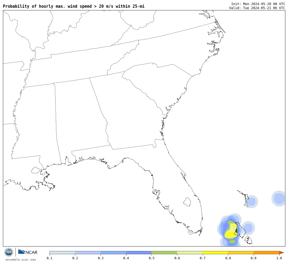Screen dimensions: 288x263
Task: Click the red arrow tip of the colorbar
Action: click(x=281, y=253)
